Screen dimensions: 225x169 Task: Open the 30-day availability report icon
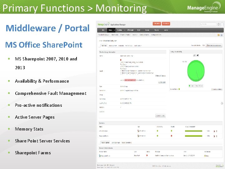tap(197, 55)
